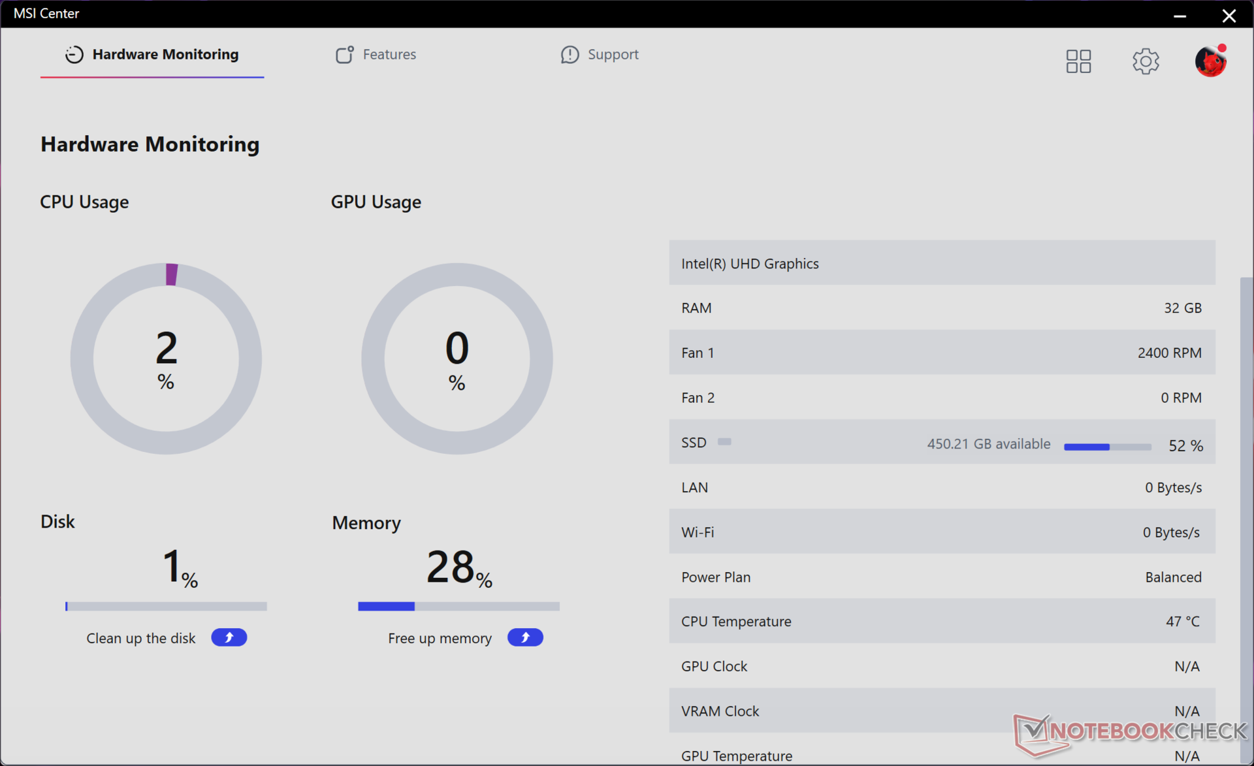Click the Clean up the disk label
The width and height of the screenshot is (1254, 766).
[x=141, y=638]
